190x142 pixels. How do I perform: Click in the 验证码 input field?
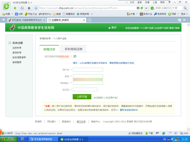(x=85, y=90)
